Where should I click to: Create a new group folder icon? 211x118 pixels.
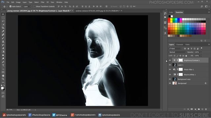point(199,109)
